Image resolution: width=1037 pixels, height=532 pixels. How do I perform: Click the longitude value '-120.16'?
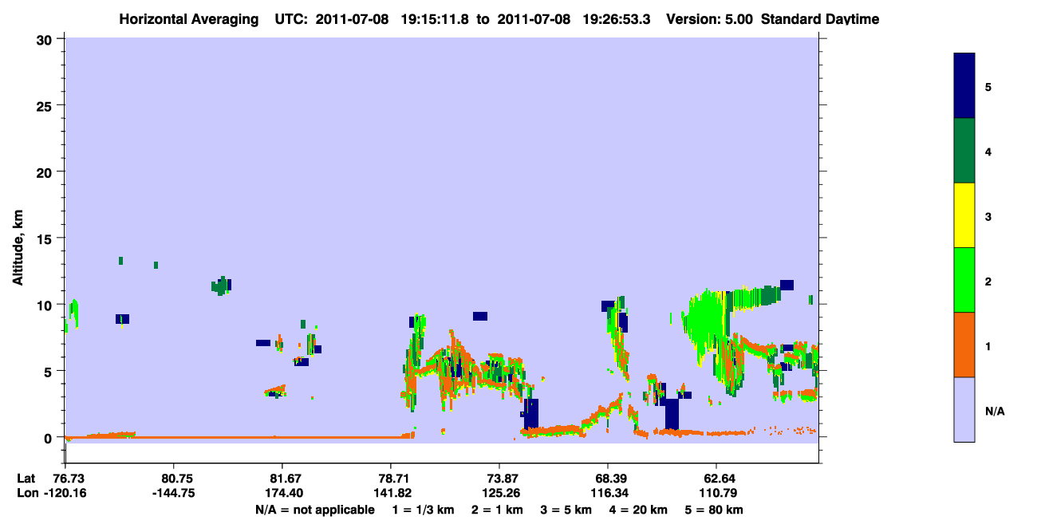[65, 493]
